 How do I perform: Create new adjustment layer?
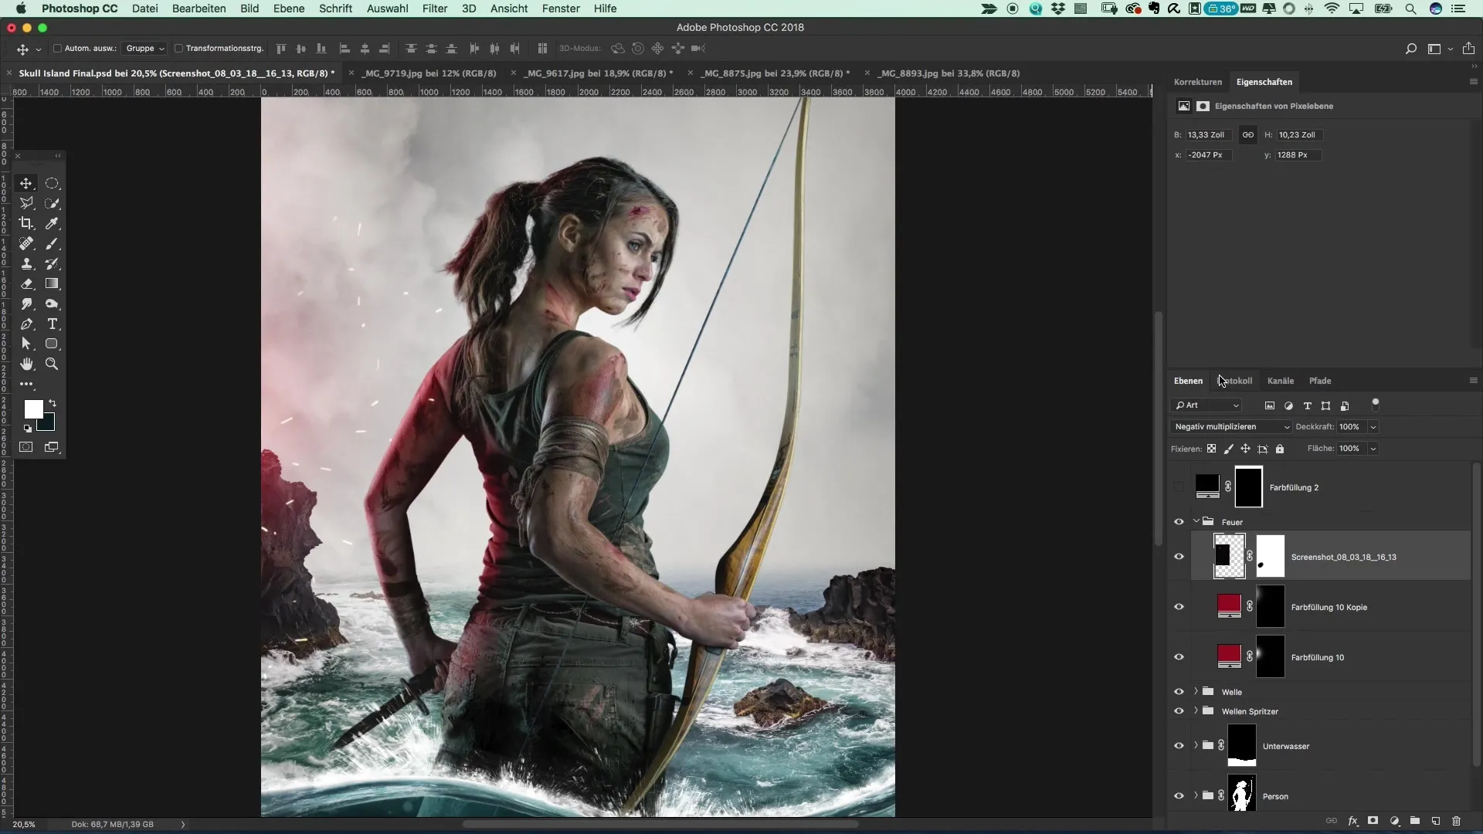pos(1394,821)
